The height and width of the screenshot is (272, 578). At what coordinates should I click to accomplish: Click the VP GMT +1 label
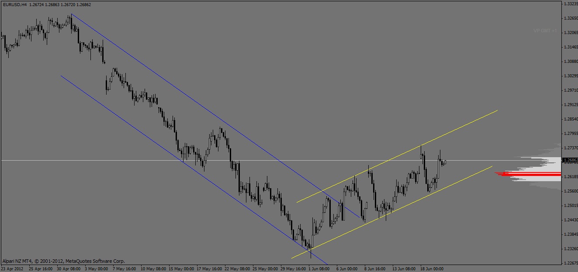coord(545,31)
